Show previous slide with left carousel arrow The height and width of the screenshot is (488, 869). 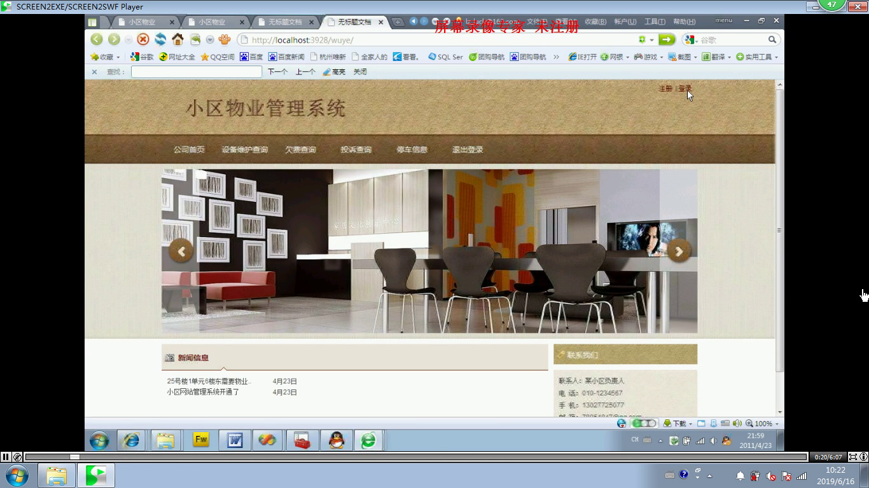tap(181, 250)
